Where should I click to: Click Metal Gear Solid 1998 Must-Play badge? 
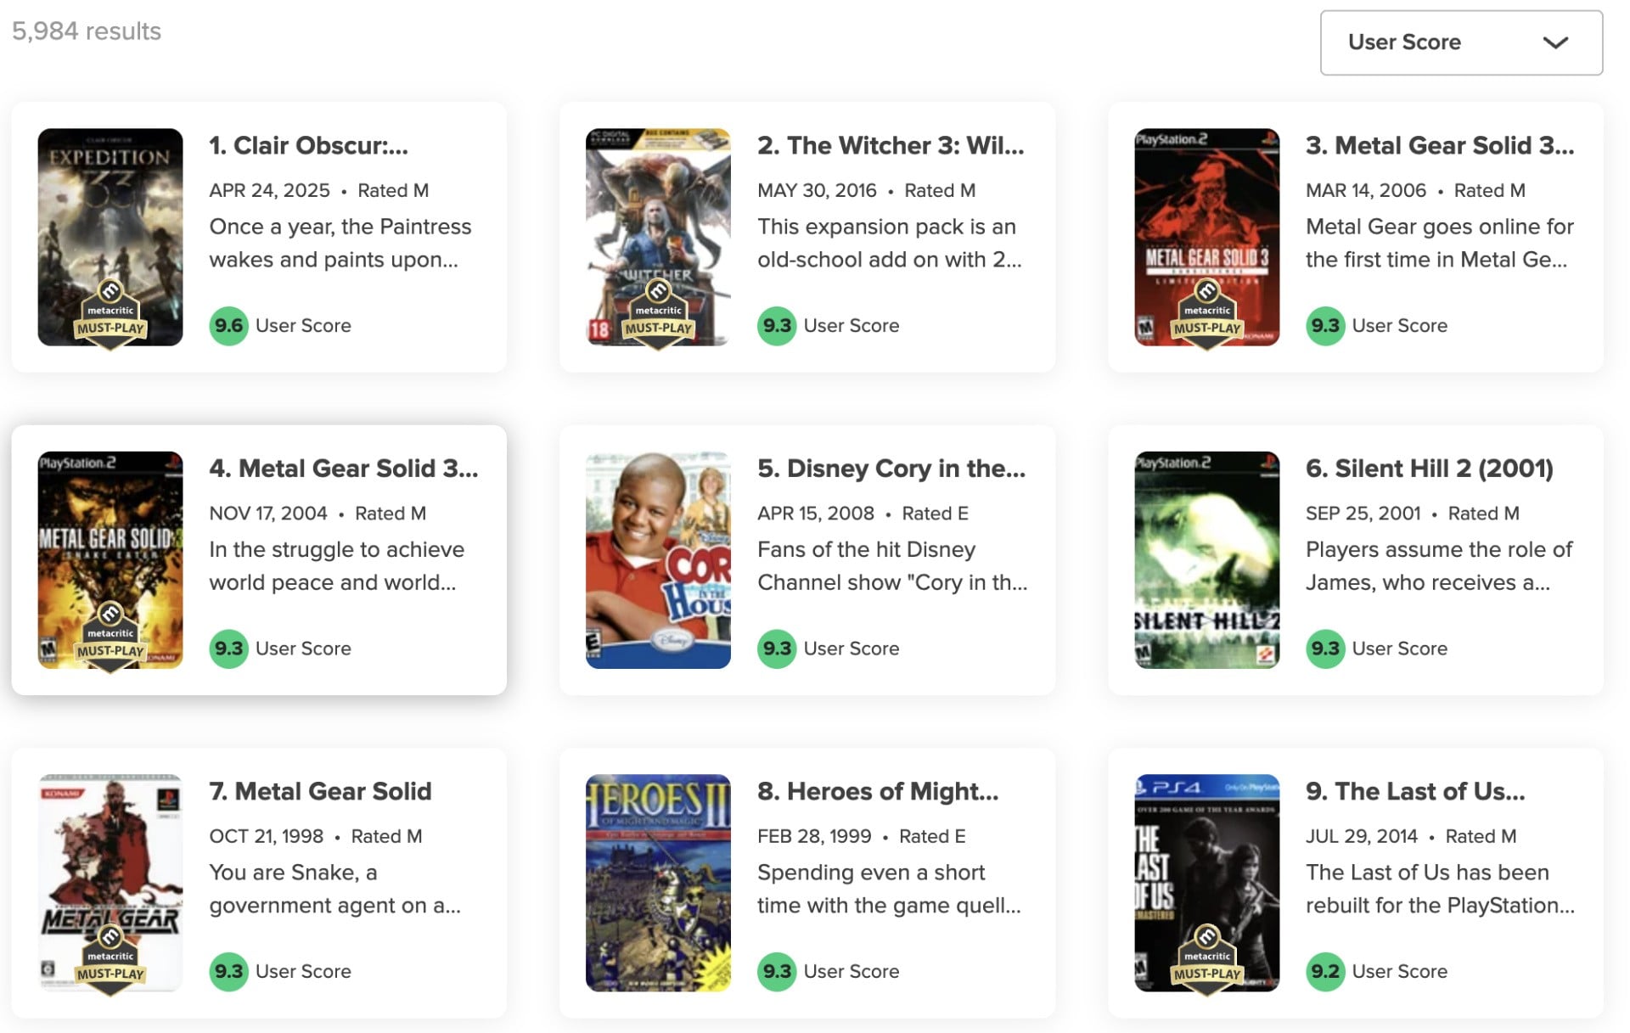pyautogui.click(x=110, y=959)
